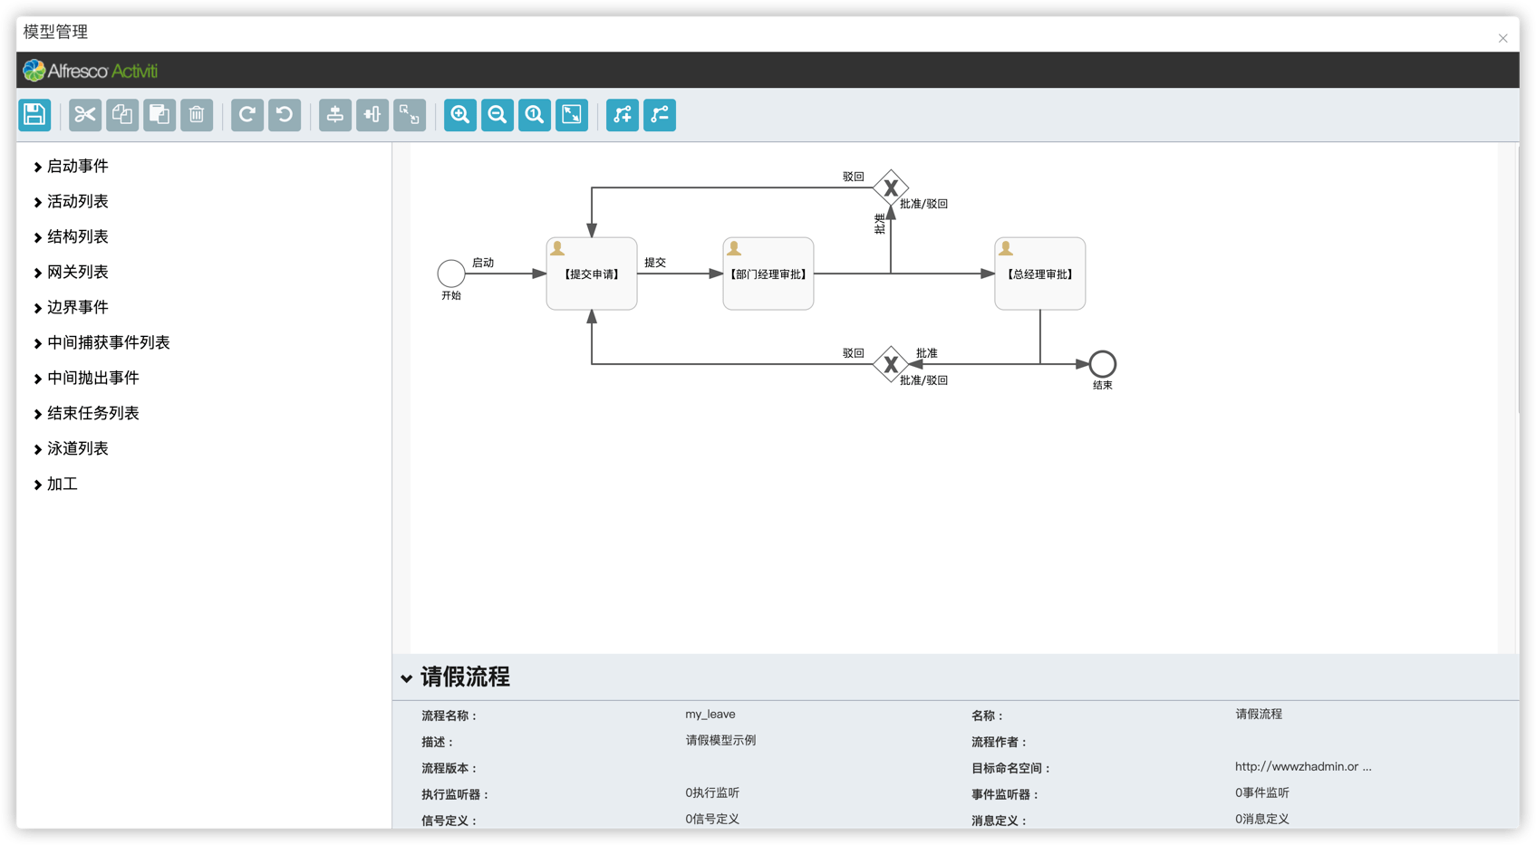Save the model with the floppy disk icon
Viewport: 1536px width, 845px height.
[x=34, y=115]
